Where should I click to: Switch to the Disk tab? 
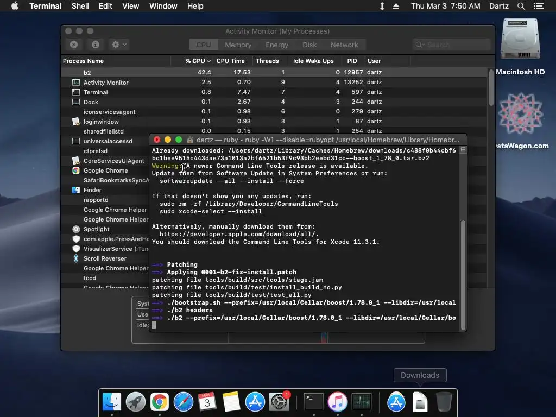309,45
